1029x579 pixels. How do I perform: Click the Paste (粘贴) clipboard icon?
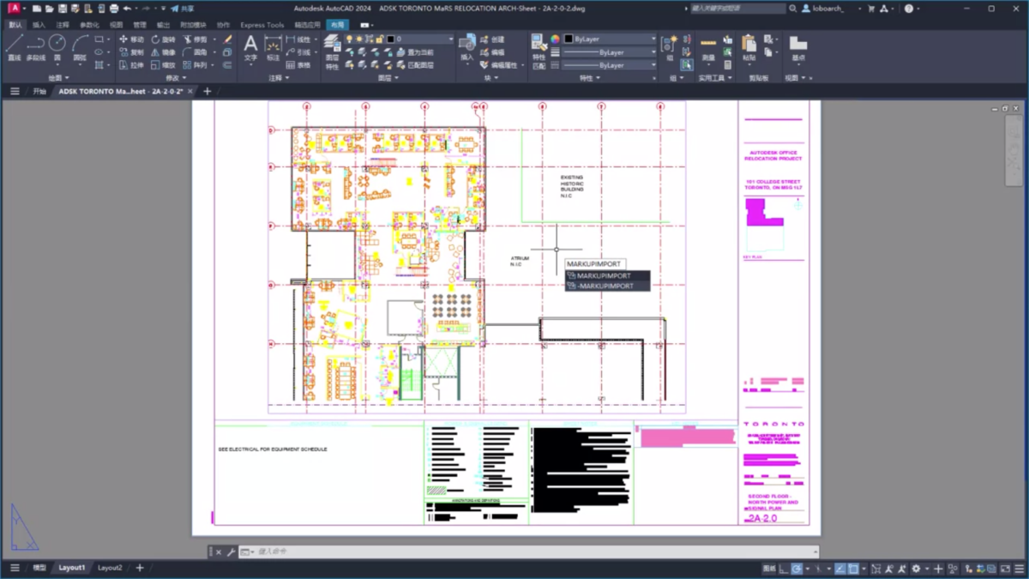(x=749, y=48)
